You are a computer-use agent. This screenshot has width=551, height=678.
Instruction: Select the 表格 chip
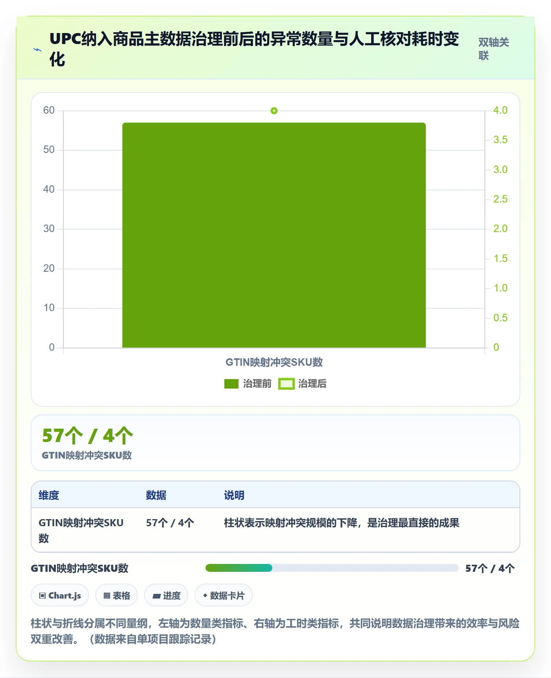coord(116,595)
